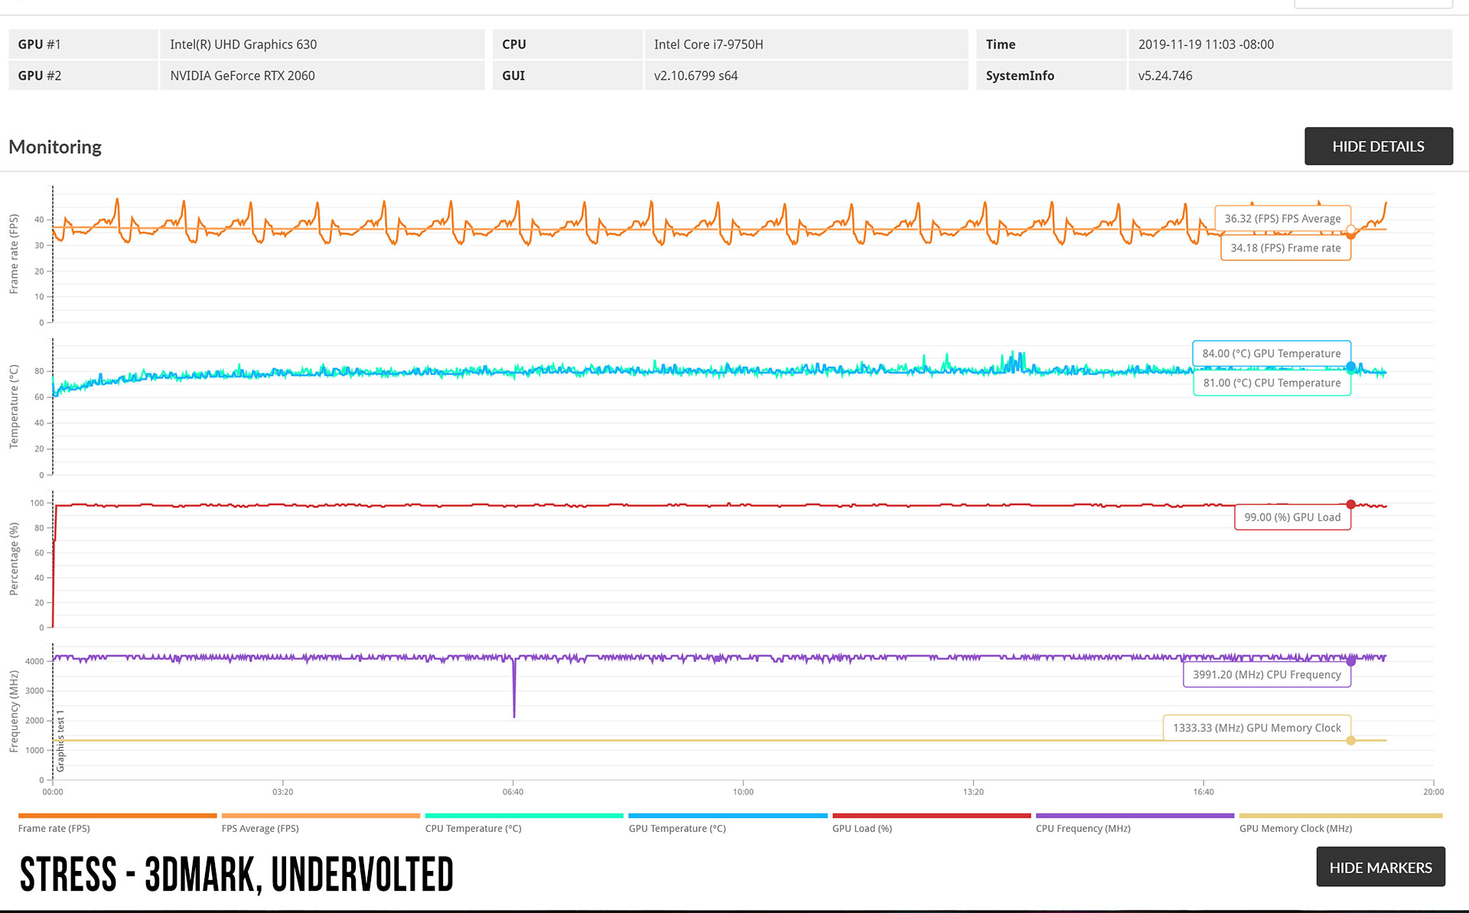Click the GPU #1 label cell

point(83,44)
